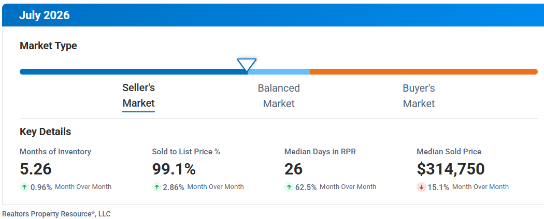Click the Market Type heading

[48, 46]
